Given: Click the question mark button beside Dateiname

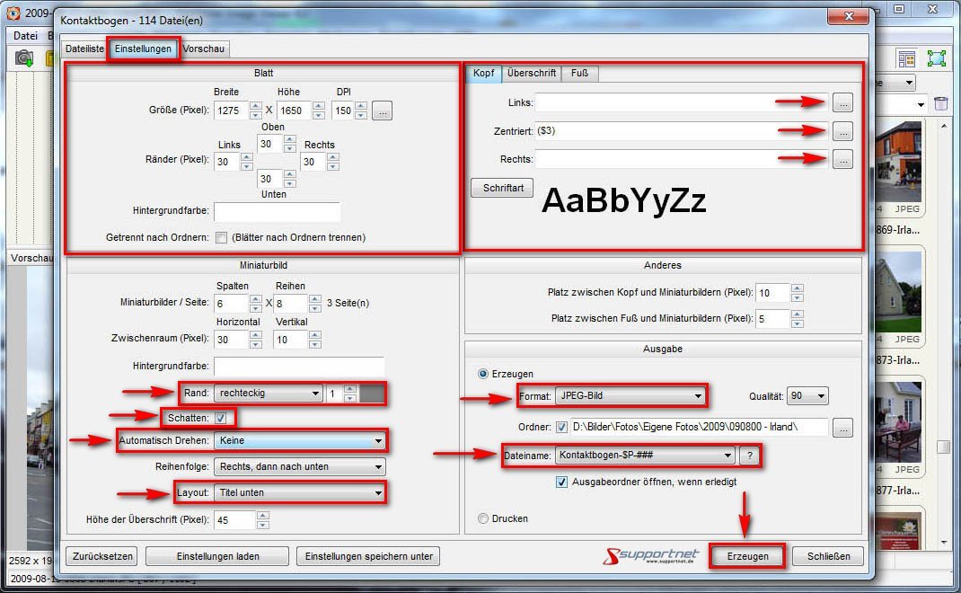Looking at the screenshot, I should 748,456.
